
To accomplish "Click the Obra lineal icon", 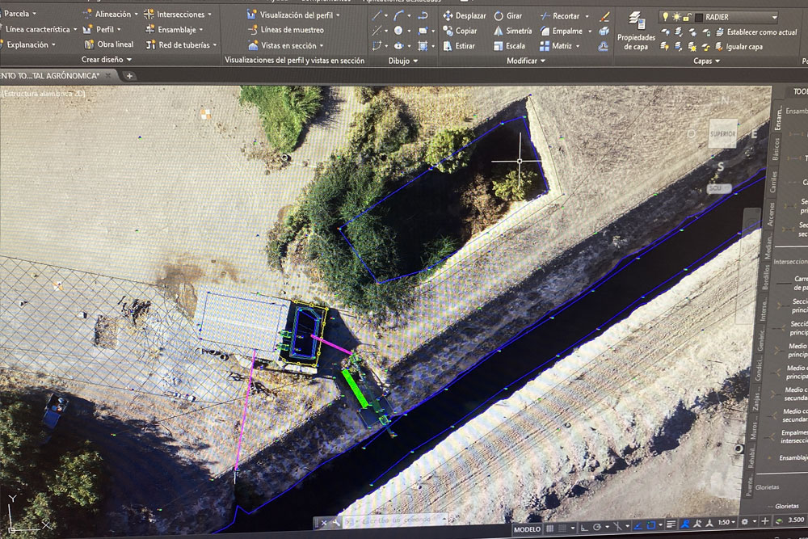I will tap(89, 44).
